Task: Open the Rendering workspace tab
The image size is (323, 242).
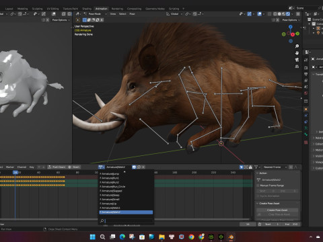Action: pyautogui.click(x=117, y=9)
